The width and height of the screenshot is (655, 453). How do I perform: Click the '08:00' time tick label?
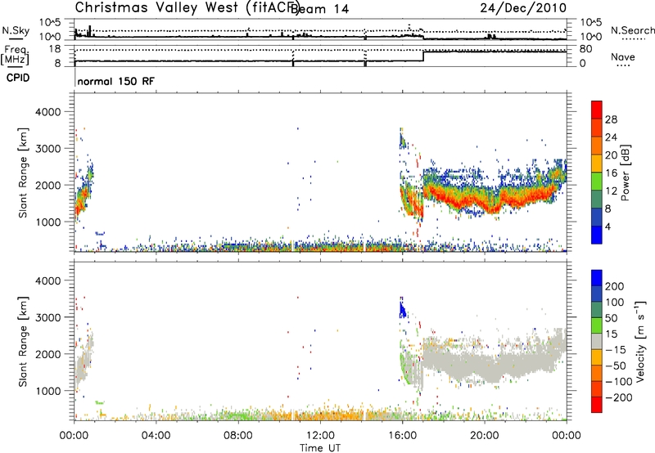pos(238,436)
